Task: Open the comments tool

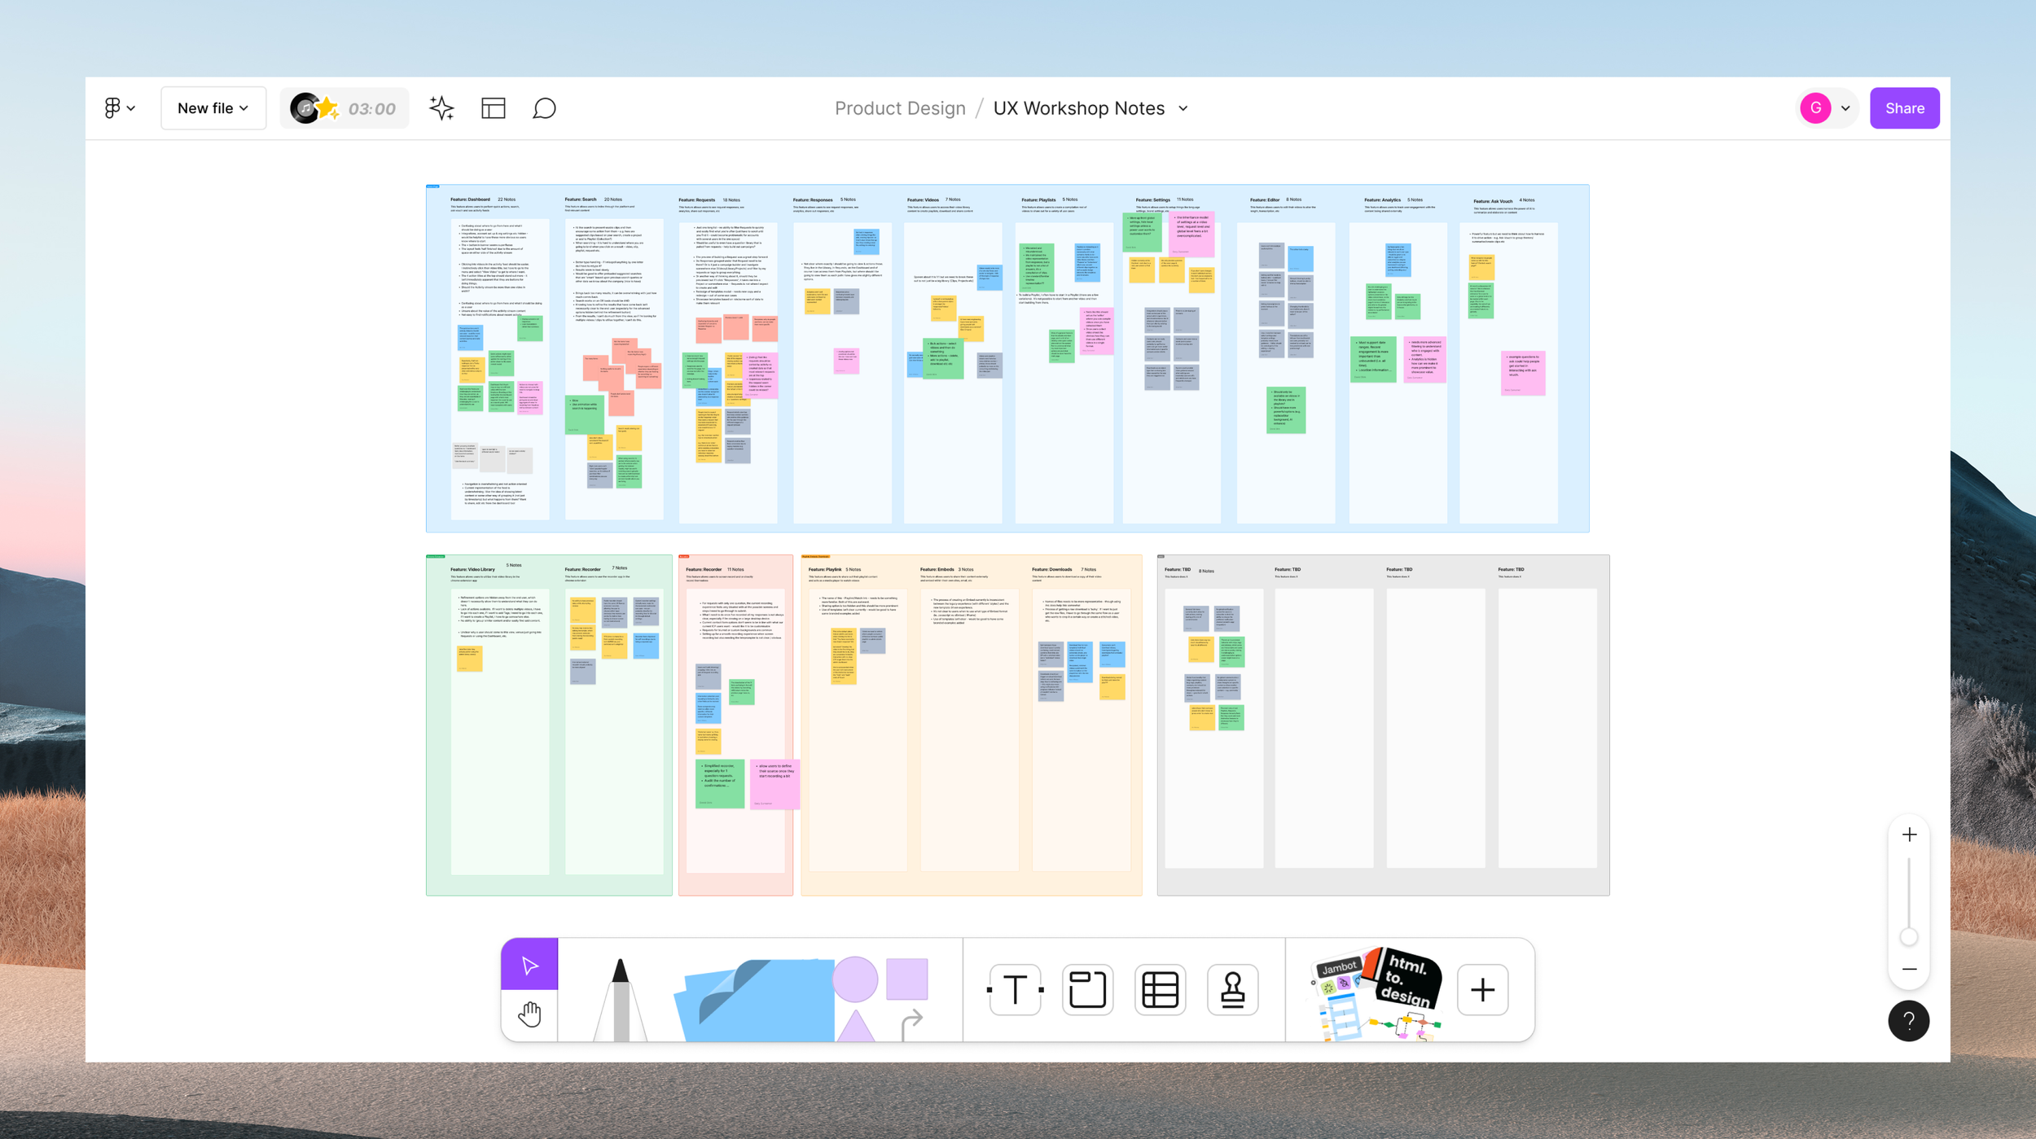Action: [544, 108]
